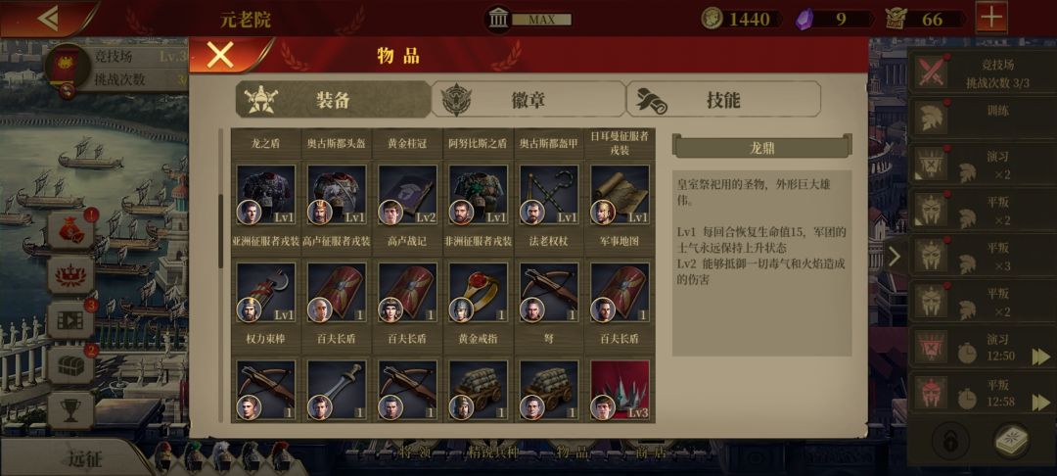Select the 黄金戒指 ring item
This screenshot has height=476, width=1057.
click(478, 293)
